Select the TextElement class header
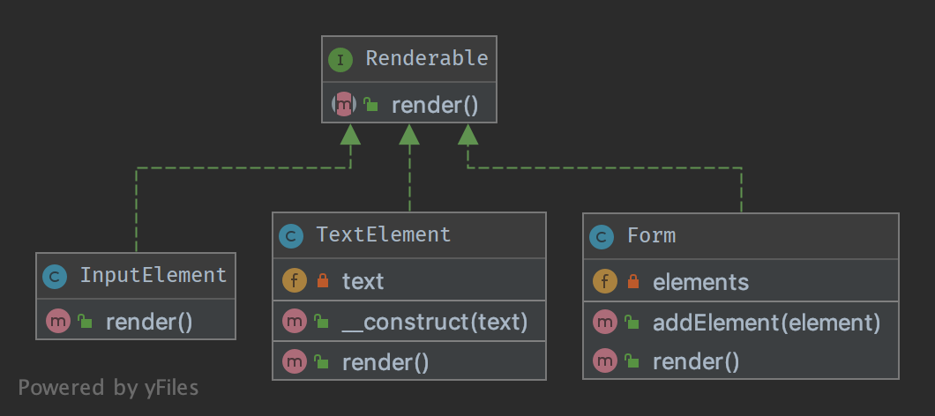Viewport: 935px width, 416px height. (383, 235)
